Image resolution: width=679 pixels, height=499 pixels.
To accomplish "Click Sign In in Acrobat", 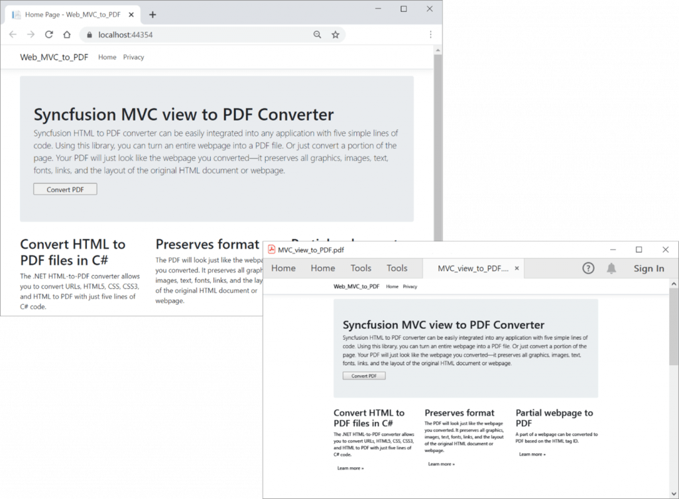I will [648, 268].
